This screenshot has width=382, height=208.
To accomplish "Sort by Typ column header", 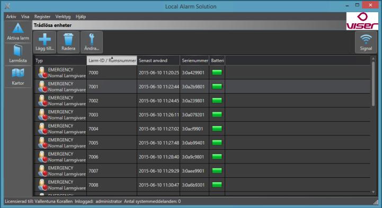I will click(x=60, y=60).
